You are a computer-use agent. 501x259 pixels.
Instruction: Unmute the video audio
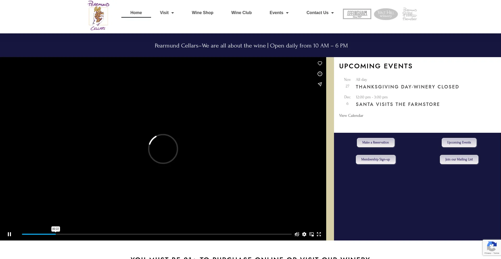(297, 234)
